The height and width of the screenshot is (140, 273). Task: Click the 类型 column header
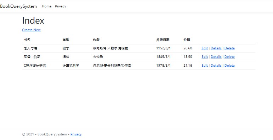coord(66,40)
